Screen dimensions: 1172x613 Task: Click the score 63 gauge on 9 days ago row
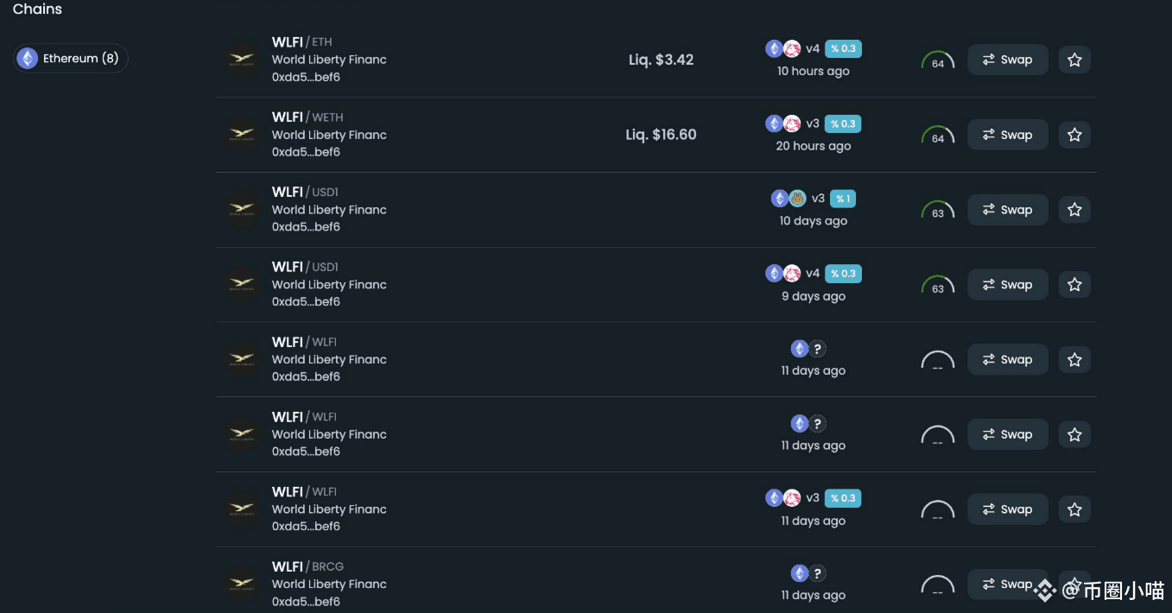pos(938,285)
